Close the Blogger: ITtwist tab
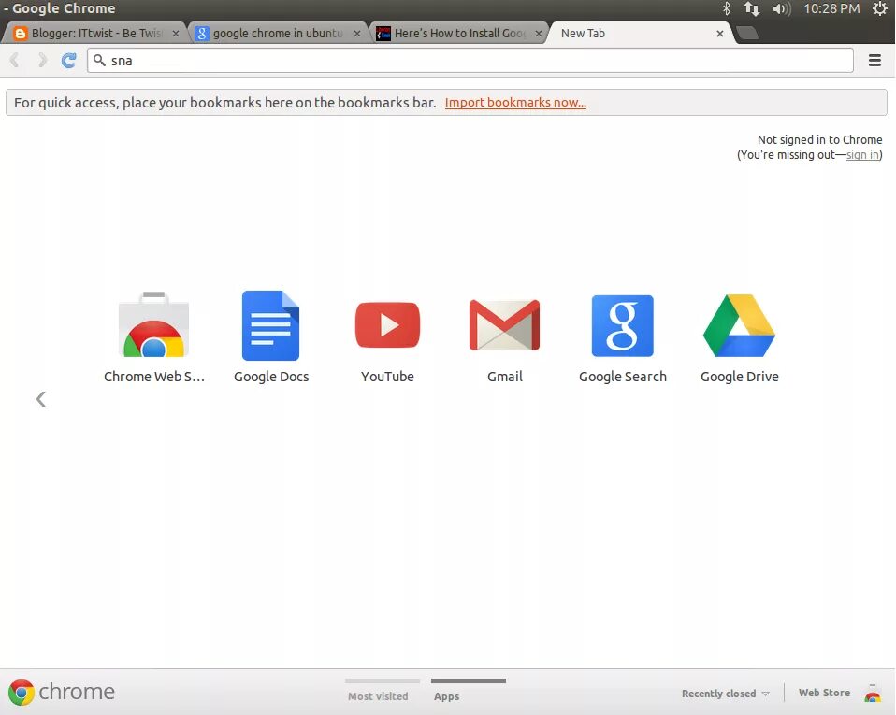Screen dimensions: 896x715 [176, 34]
